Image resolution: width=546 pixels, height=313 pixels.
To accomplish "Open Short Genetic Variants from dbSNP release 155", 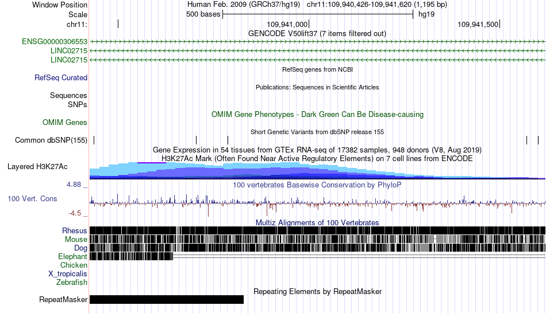I will [317, 132].
